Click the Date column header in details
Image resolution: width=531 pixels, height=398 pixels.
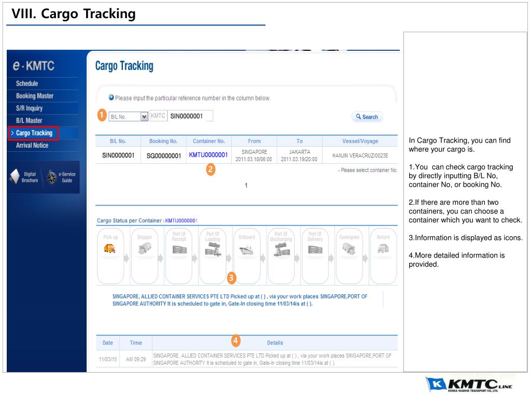pyautogui.click(x=108, y=343)
